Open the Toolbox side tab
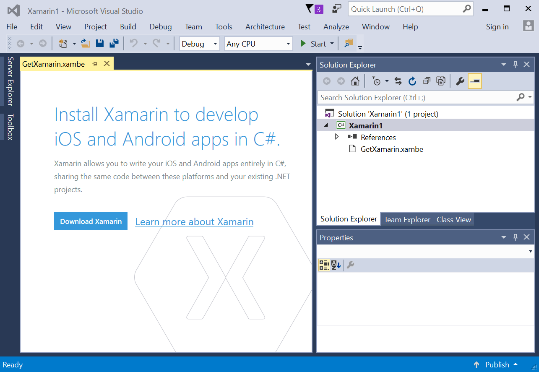Screen dimensions: 539x372 point(10,126)
